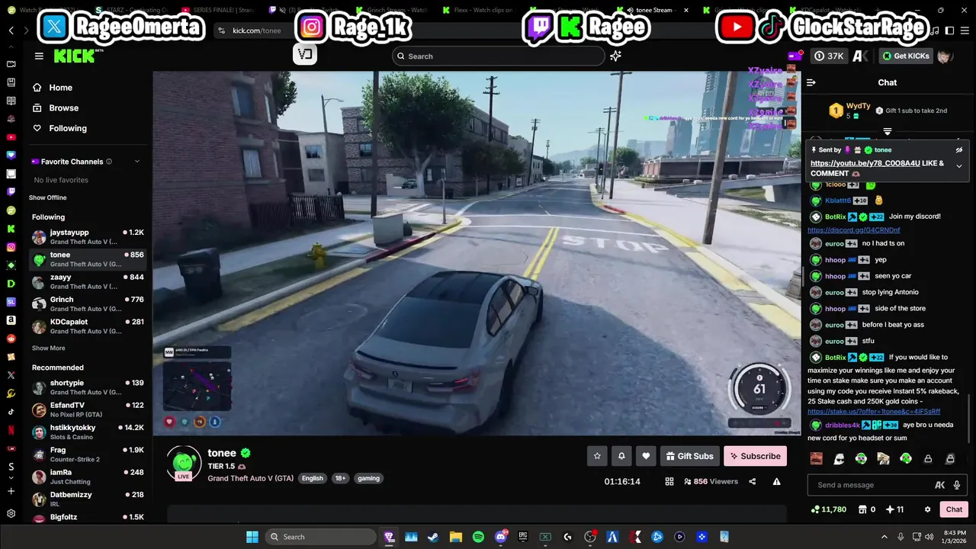Toggle the heart follow button
Image resolution: width=976 pixels, height=549 pixels.
[x=646, y=456]
